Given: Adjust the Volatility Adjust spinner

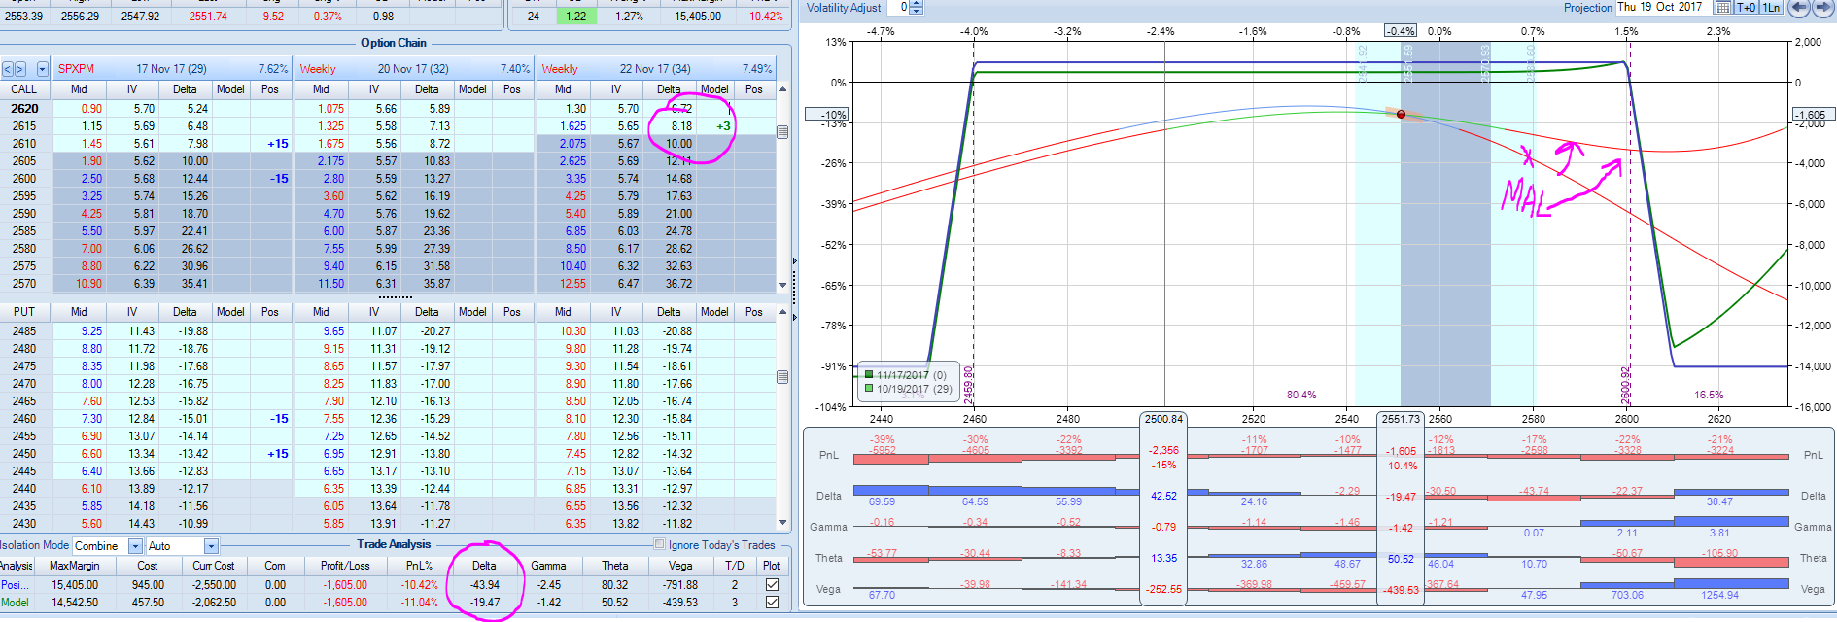Looking at the screenshot, I should pos(916,8).
